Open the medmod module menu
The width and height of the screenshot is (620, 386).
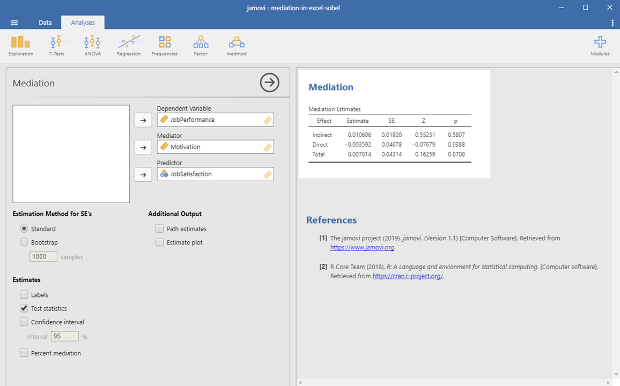pyautogui.click(x=237, y=45)
